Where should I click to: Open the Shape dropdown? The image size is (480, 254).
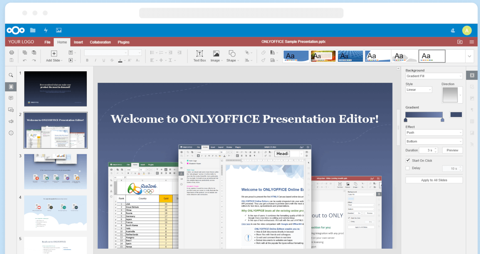pos(232,56)
